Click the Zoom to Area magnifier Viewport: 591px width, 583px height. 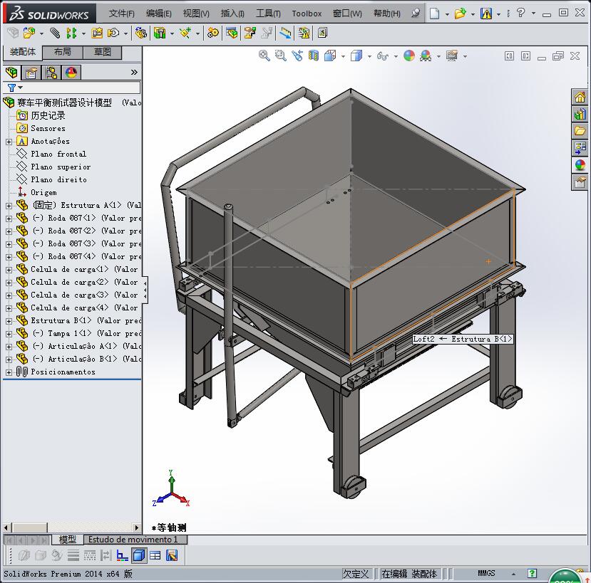tap(280, 56)
